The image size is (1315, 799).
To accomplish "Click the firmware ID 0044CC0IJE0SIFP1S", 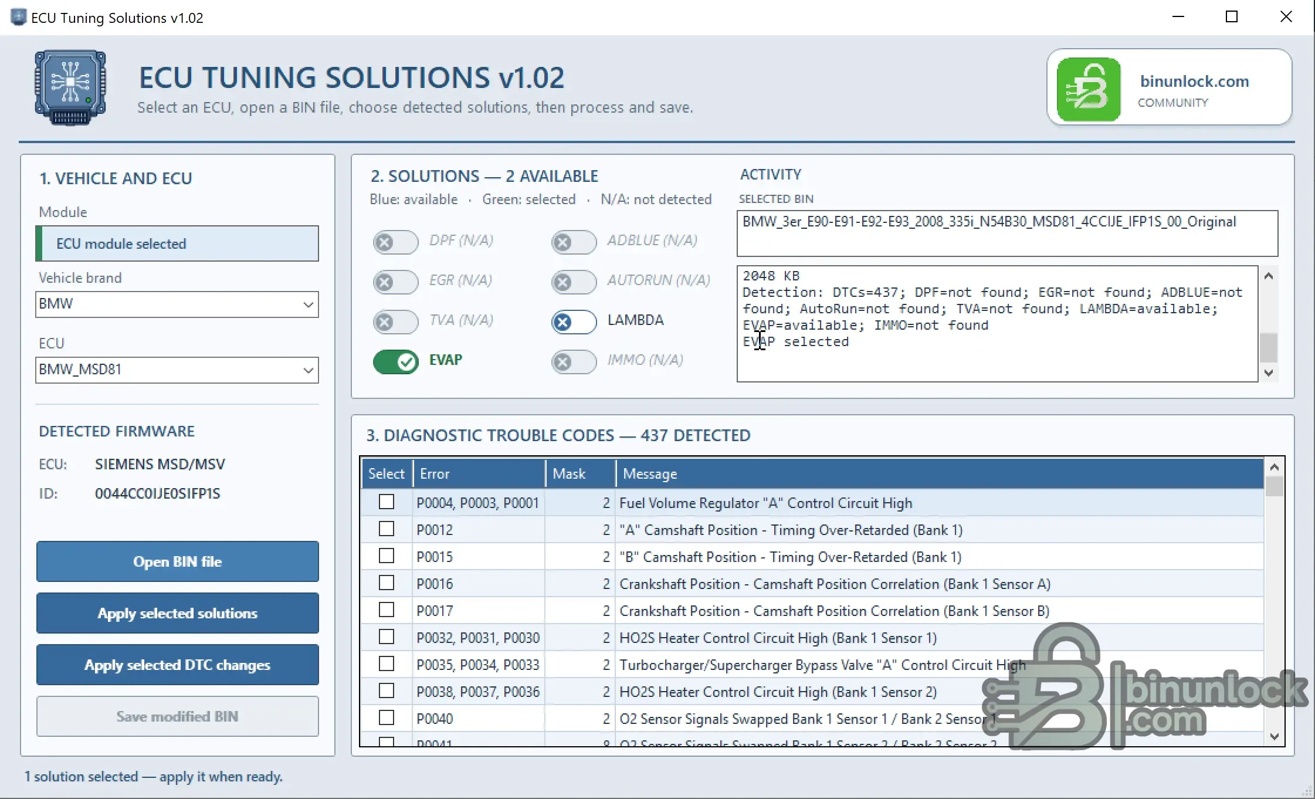I will (158, 493).
